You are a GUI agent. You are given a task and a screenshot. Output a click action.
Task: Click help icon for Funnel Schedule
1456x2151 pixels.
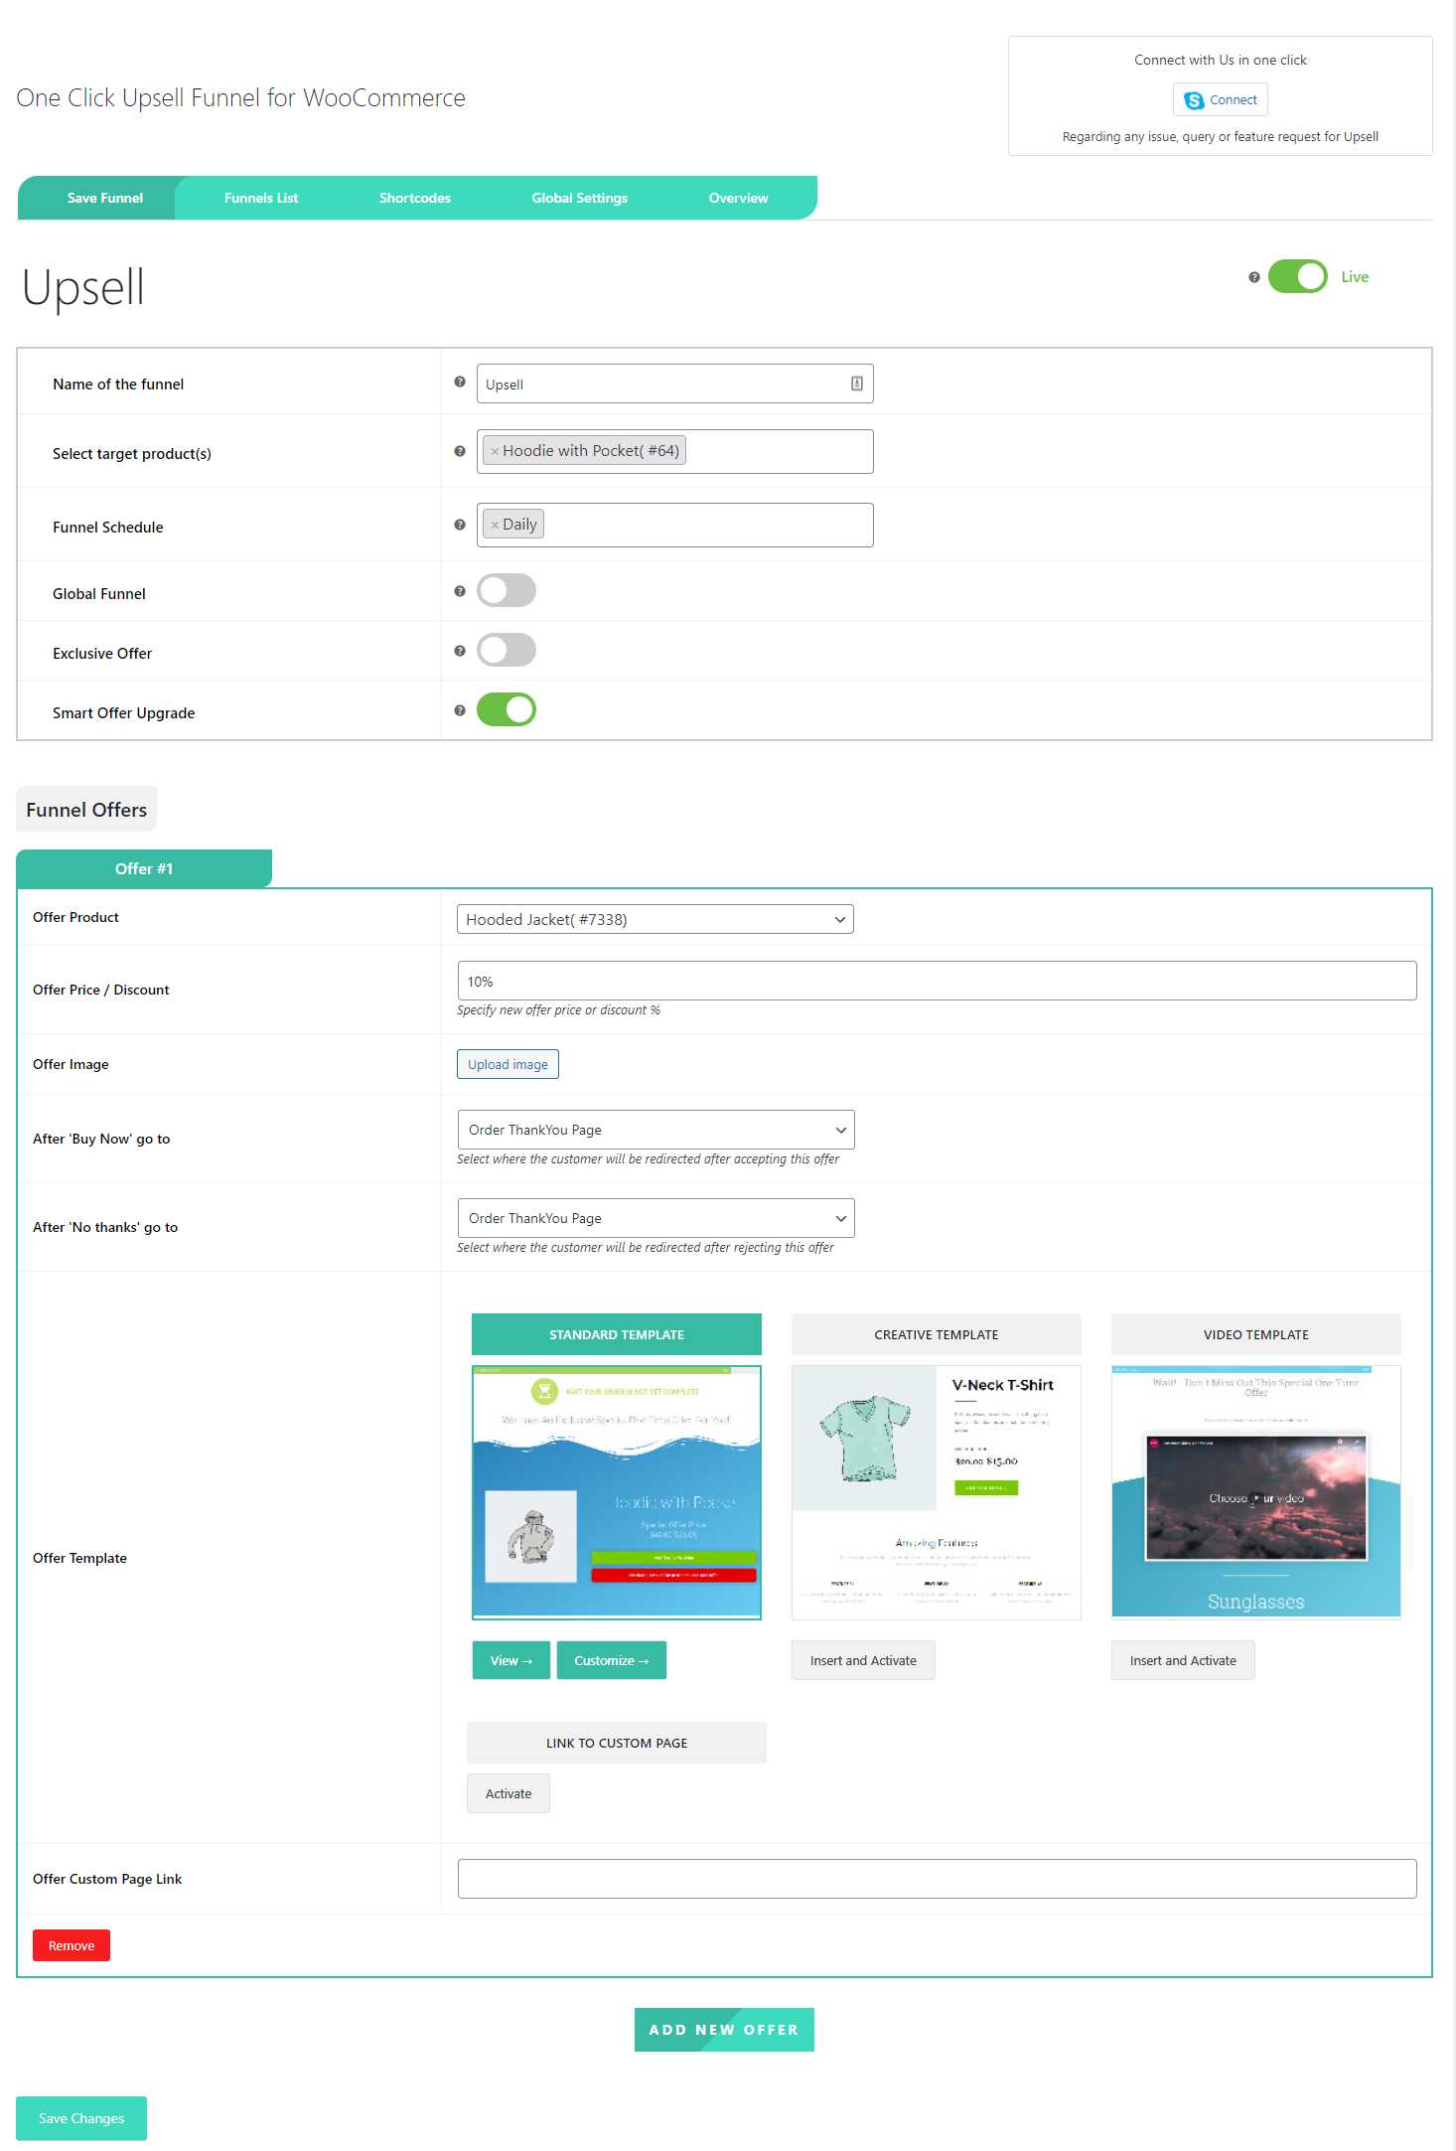coord(460,525)
